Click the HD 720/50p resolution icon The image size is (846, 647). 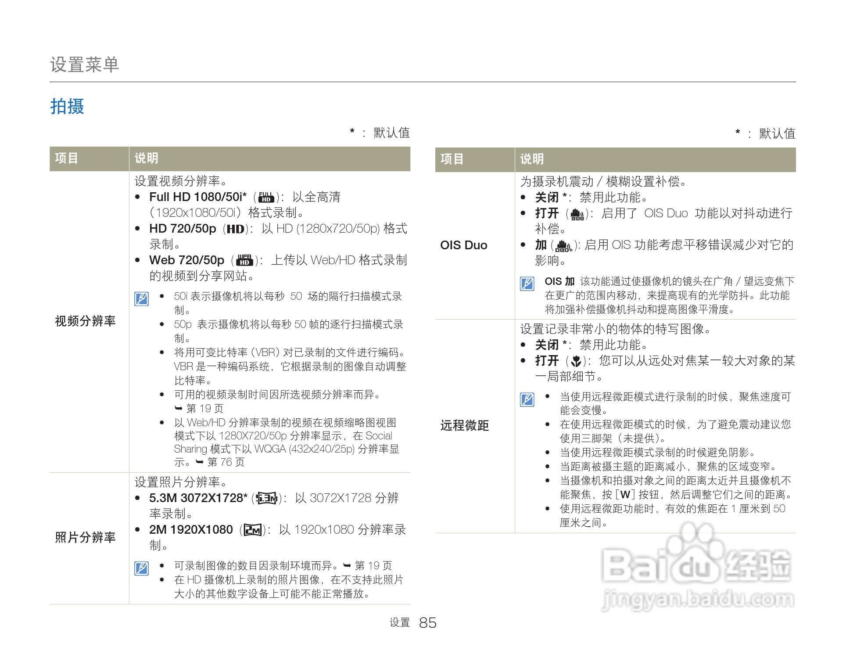point(236,229)
